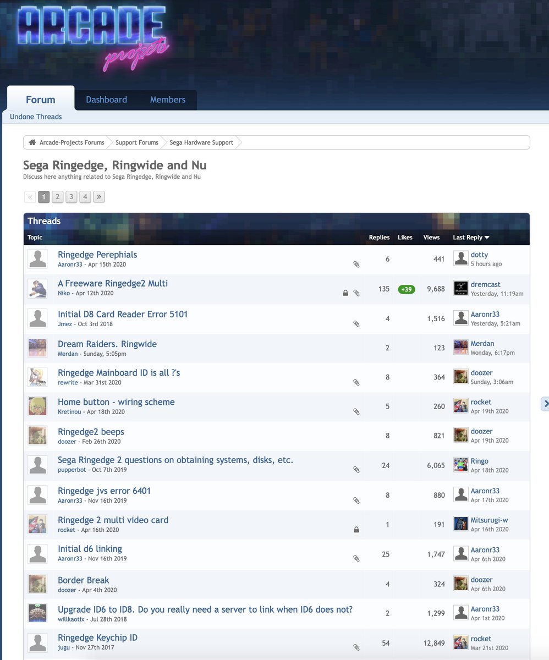The image size is (549, 660).
Task: Click pupperbot author link
Action: [72, 470]
